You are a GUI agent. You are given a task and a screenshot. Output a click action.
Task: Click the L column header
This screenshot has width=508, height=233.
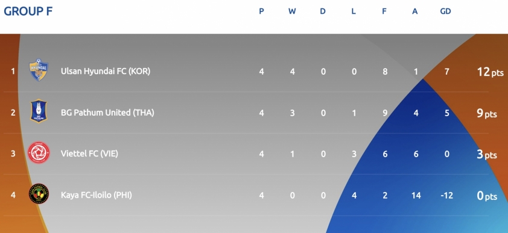tap(354, 11)
